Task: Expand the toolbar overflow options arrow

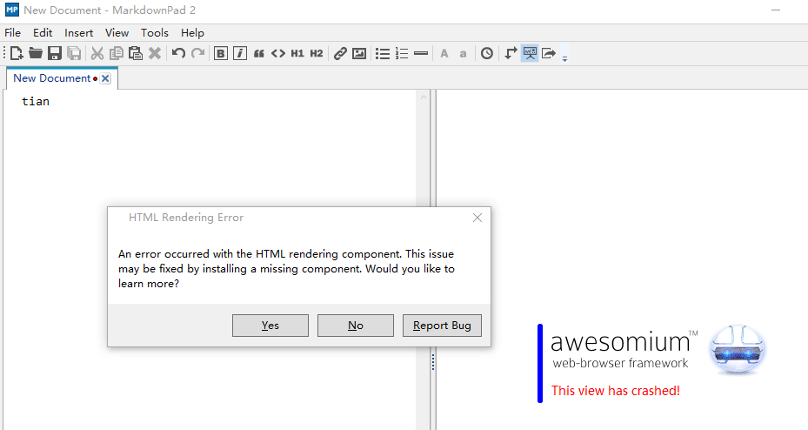Action: pos(564,58)
